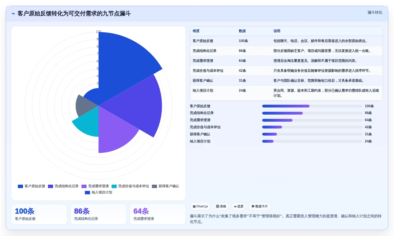The width and height of the screenshot is (394, 236).
Task: Click the 42条 value in the table
Action: [242, 71]
